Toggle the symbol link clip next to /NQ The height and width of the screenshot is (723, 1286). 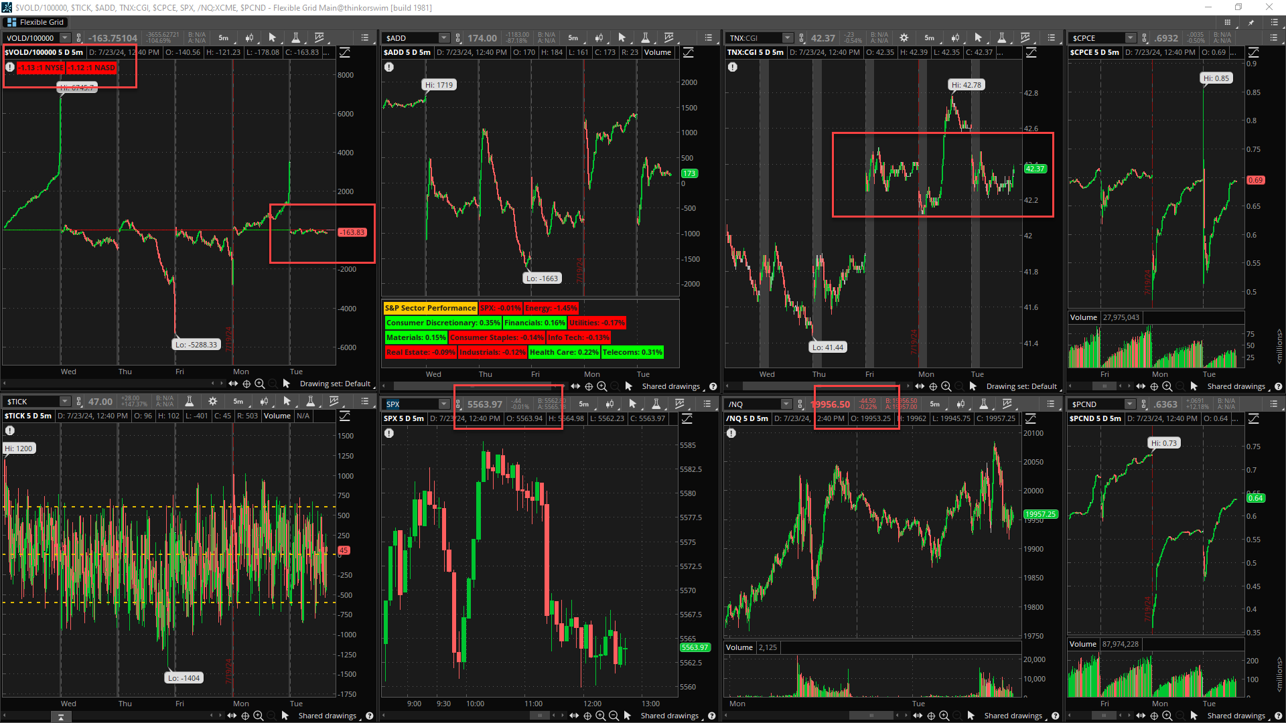pyautogui.click(x=800, y=404)
